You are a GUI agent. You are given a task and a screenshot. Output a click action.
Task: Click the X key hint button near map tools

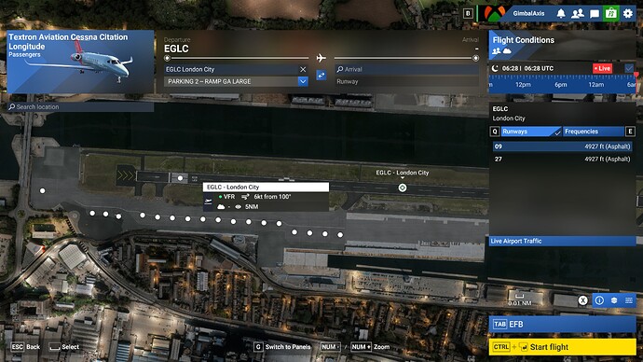coord(582,300)
